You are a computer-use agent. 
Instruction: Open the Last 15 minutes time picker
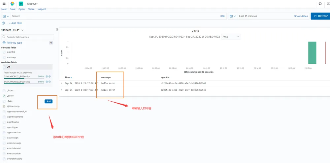[248, 16]
